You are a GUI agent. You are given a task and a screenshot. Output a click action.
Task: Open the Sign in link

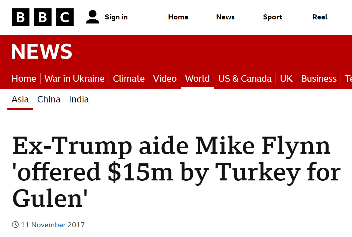116,17
